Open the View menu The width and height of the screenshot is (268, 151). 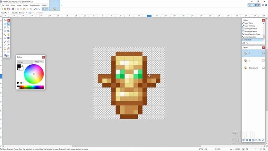point(13,5)
